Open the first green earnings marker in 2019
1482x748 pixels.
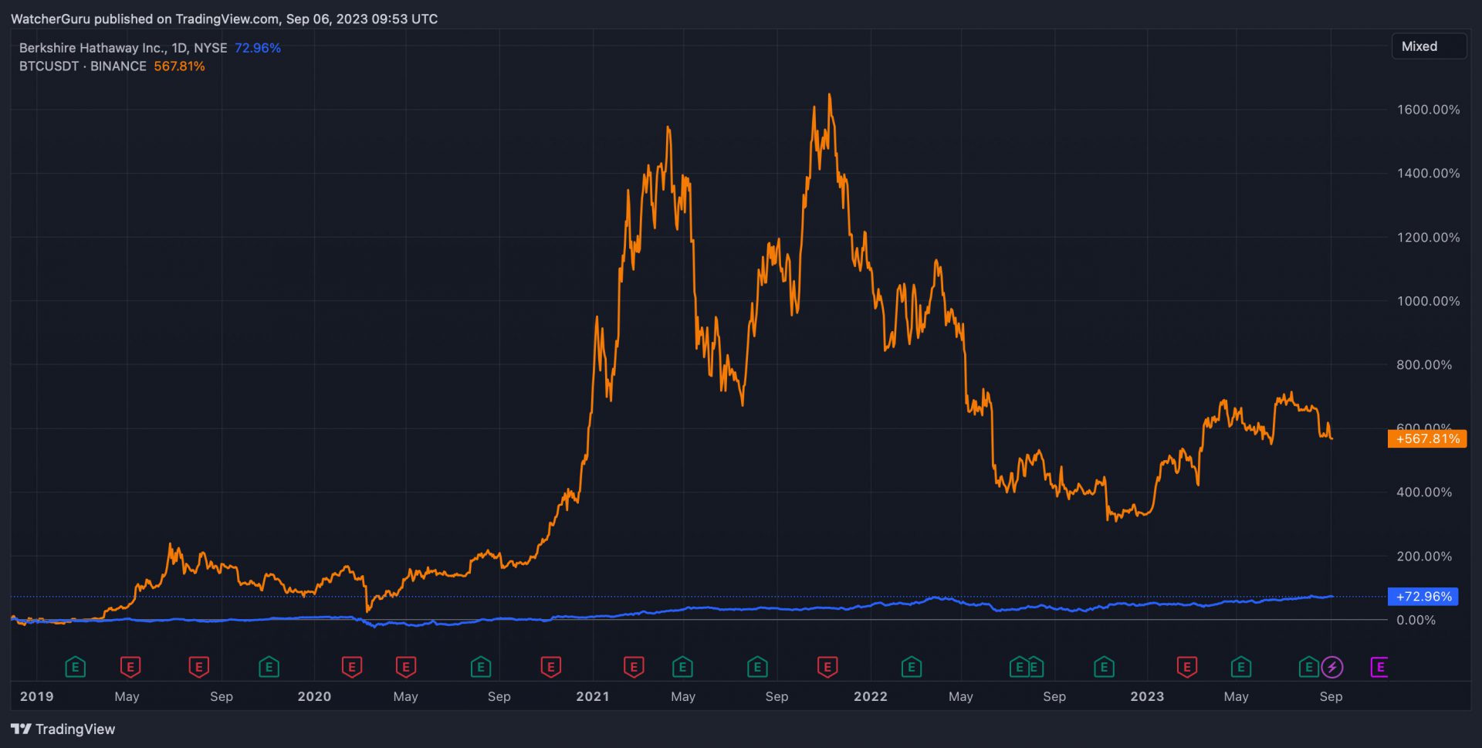(x=75, y=667)
